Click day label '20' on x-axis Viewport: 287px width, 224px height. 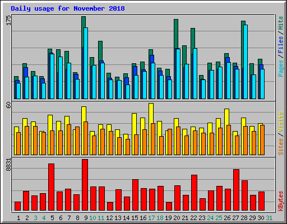pos(177,218)
